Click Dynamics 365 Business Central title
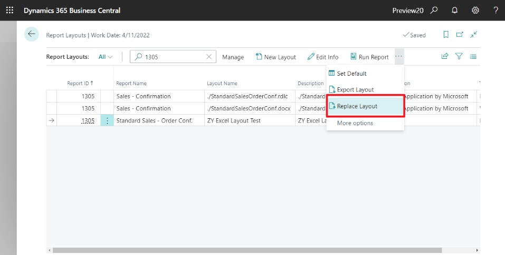The height and width of the screenshot is (255, 505). [72, 11]
